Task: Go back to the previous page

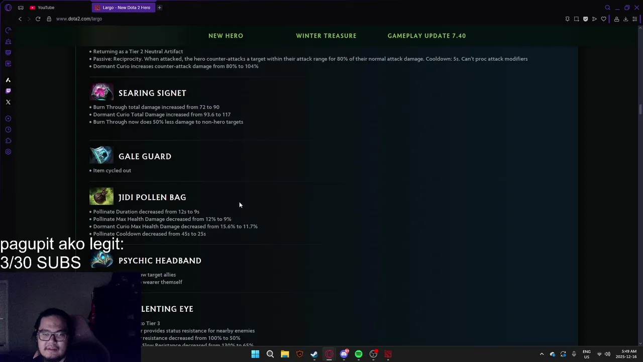Action: 20,19
